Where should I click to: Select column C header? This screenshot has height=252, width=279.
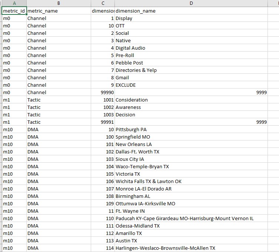(x=103, y=3)
